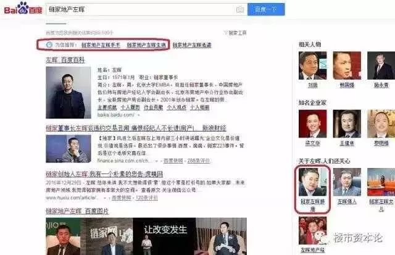395x255 pixels.
Task: Expand the arrow beside baike.baidu.com URL
Action: pos(138,115)
